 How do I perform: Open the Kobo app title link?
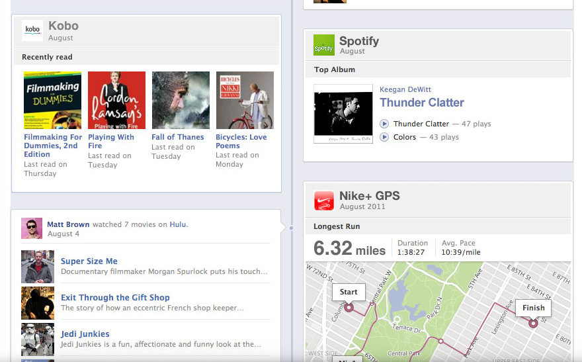63,26
